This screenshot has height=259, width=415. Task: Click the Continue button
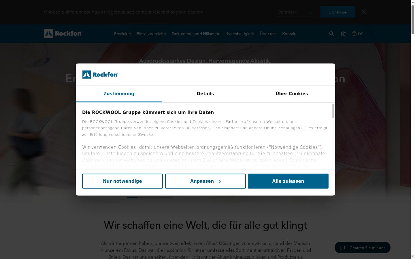pyautogui.click(x=337, y=12)
